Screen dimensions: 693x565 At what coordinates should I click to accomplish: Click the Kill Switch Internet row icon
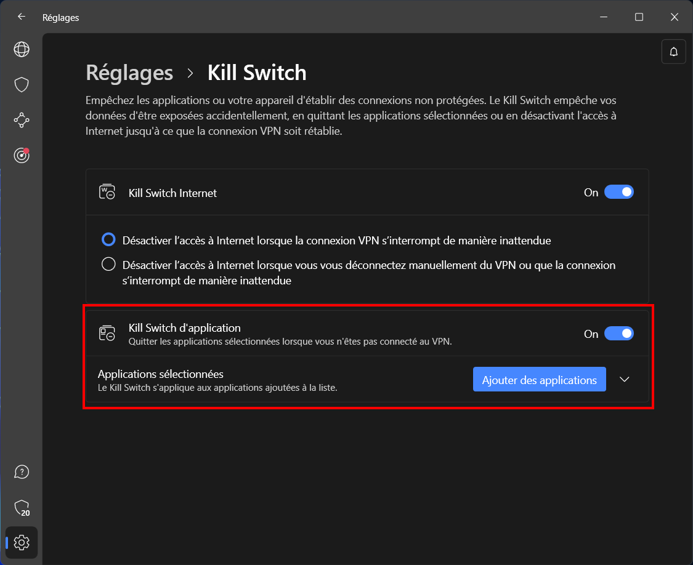click(x=107, y=192)
